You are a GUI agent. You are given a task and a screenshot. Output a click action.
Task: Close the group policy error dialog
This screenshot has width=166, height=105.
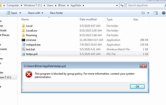[143, 66]
